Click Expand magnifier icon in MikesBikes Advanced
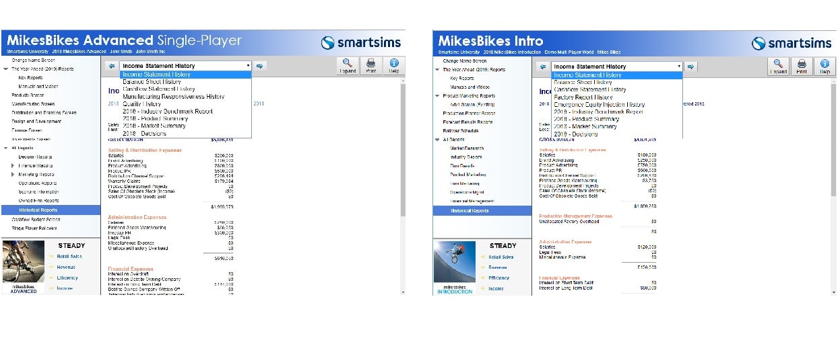This screenshot has width=840, height=338. [x=348, y=66]
